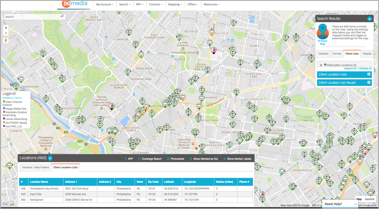Click the Google logo on the map
379x209 pixels.
click(x=8, y=204)
